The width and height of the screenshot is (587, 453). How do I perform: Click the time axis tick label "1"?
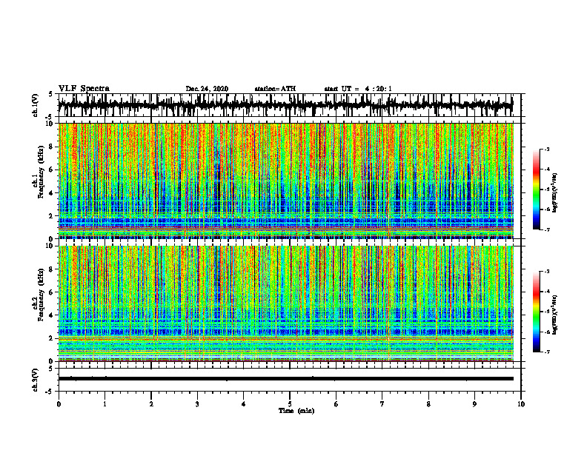tap(105, 404)
